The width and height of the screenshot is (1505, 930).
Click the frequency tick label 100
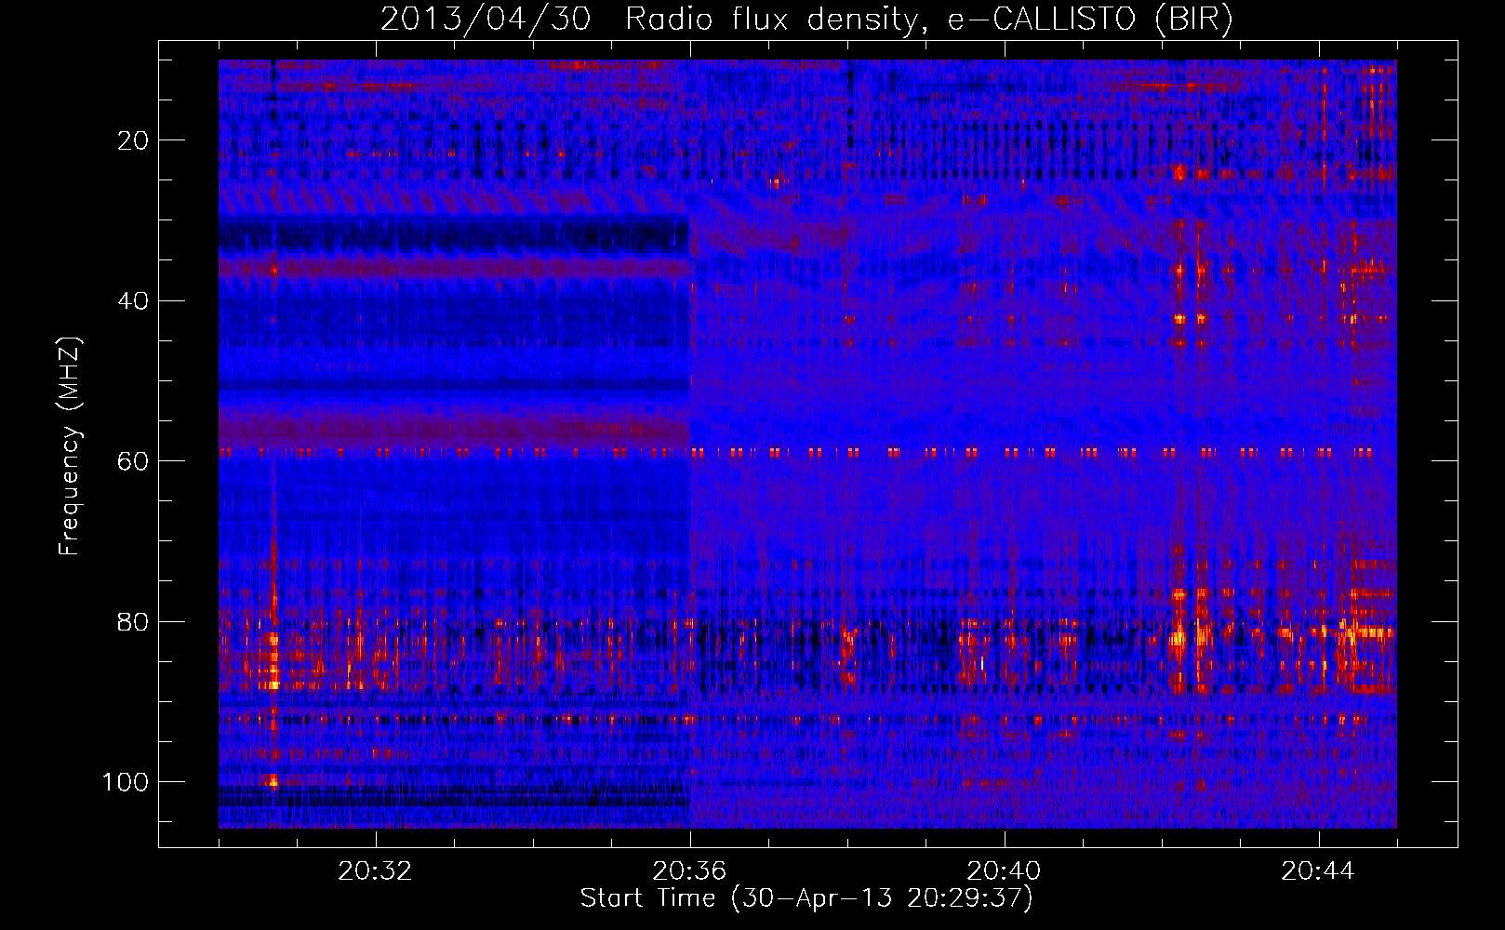[x=126, y=782]
